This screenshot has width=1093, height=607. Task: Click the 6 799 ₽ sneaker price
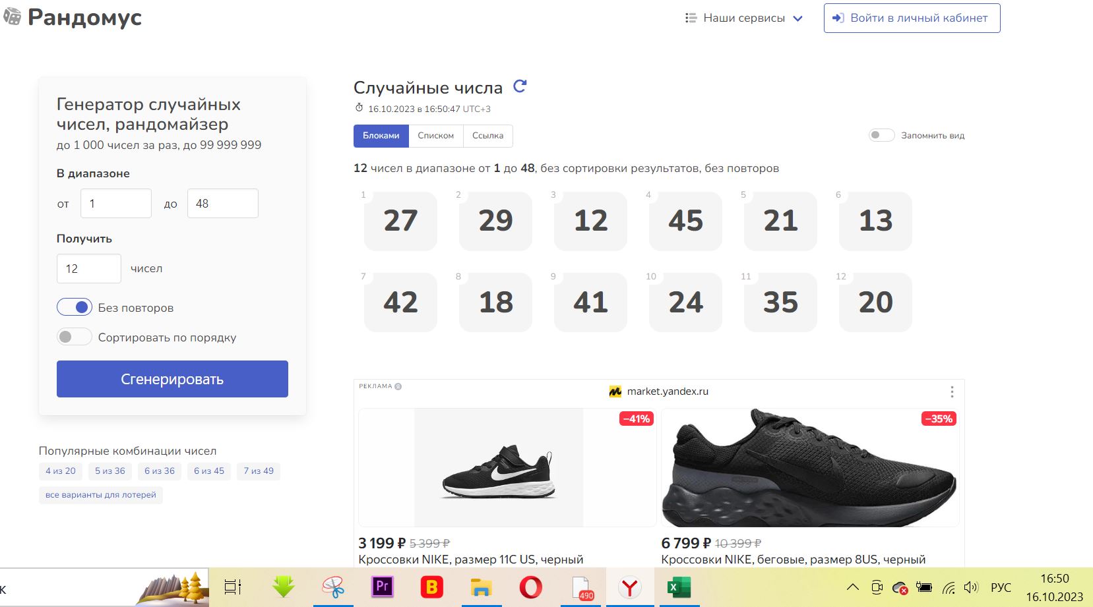pyautogui.click(x=686, y=543)
